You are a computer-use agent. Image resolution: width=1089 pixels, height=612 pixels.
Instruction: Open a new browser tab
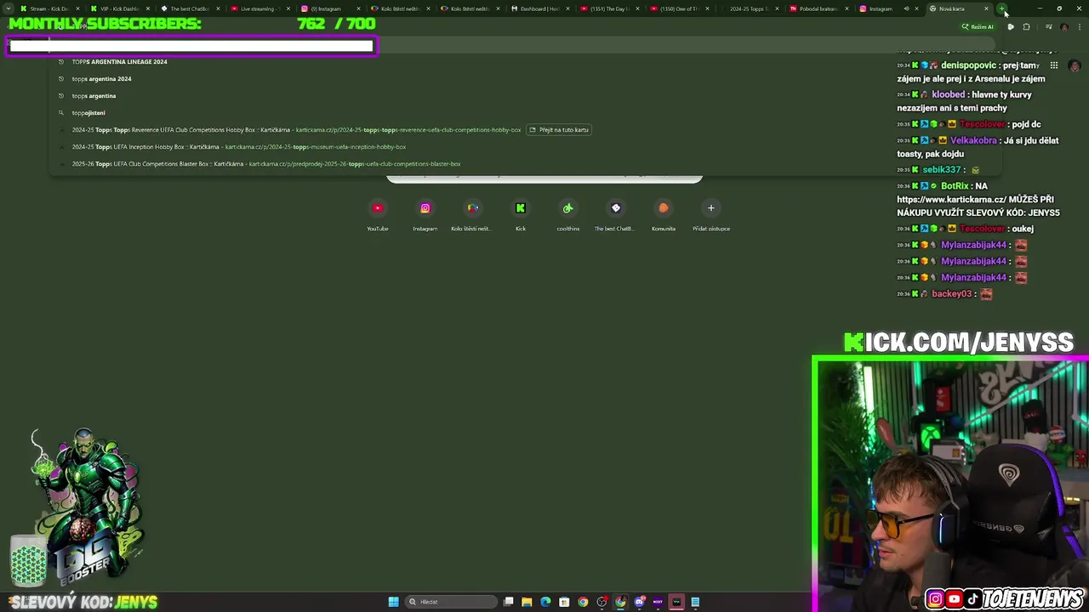click(1003, 8)
